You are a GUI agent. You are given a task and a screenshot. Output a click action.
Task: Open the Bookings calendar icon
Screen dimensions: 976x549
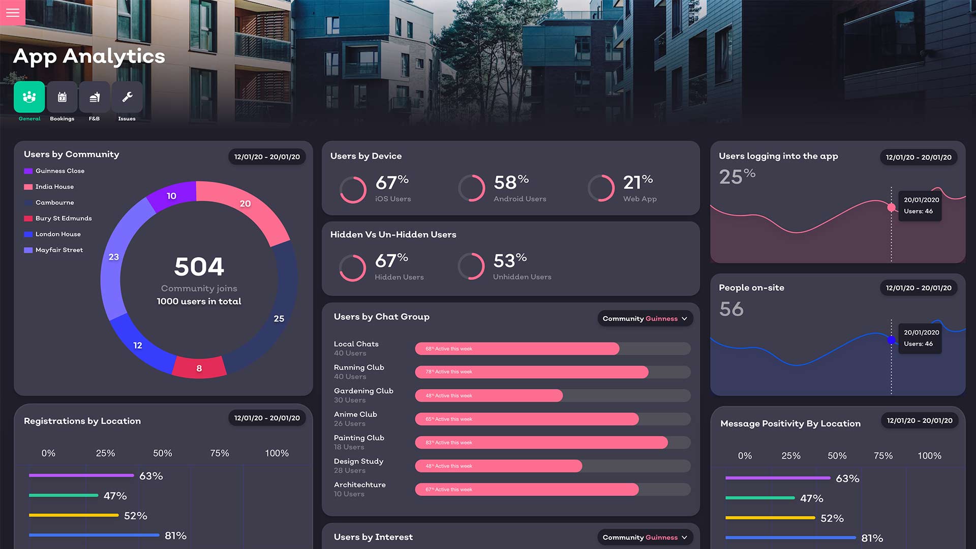click(62, 97)
